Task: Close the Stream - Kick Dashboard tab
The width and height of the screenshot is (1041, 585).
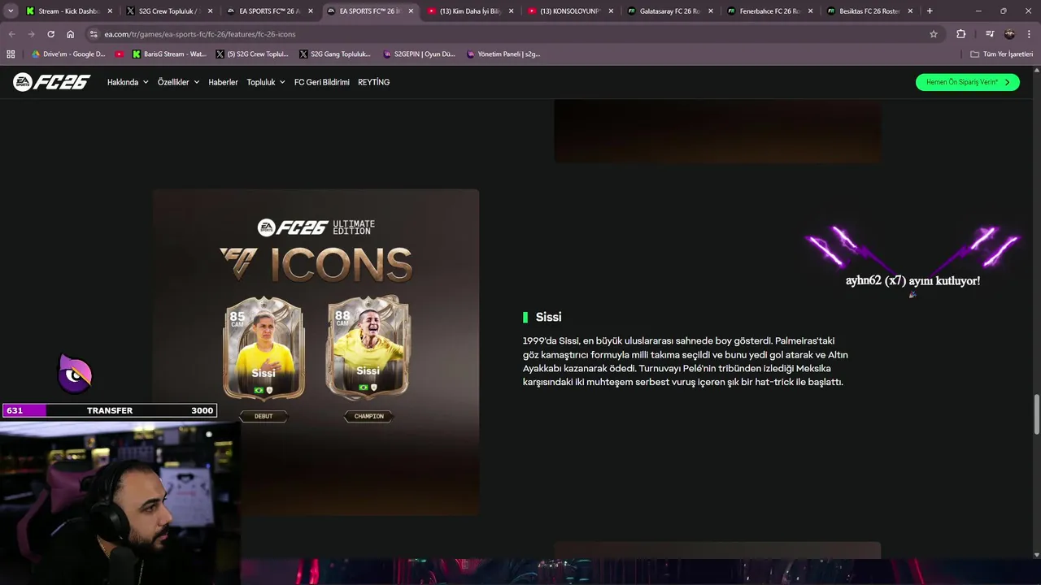Action: click(110, 11)
